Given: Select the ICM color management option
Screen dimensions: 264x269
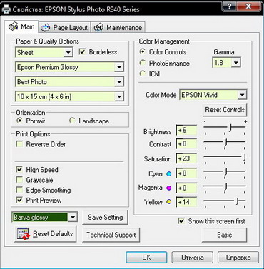Looking at the screenshot, I should pos(143,73).
